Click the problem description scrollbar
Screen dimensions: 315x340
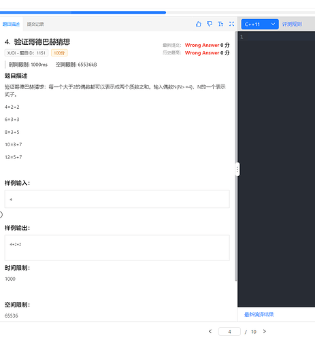[236, 156]
